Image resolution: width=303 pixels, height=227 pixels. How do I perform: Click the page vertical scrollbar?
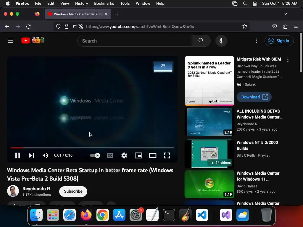pos(301,53)
